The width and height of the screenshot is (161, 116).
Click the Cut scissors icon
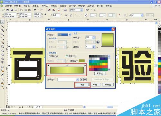21,10
